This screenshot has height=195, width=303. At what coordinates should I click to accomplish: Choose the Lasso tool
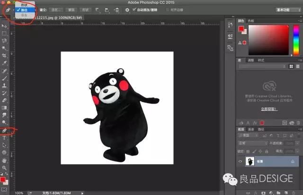[4, 41]
